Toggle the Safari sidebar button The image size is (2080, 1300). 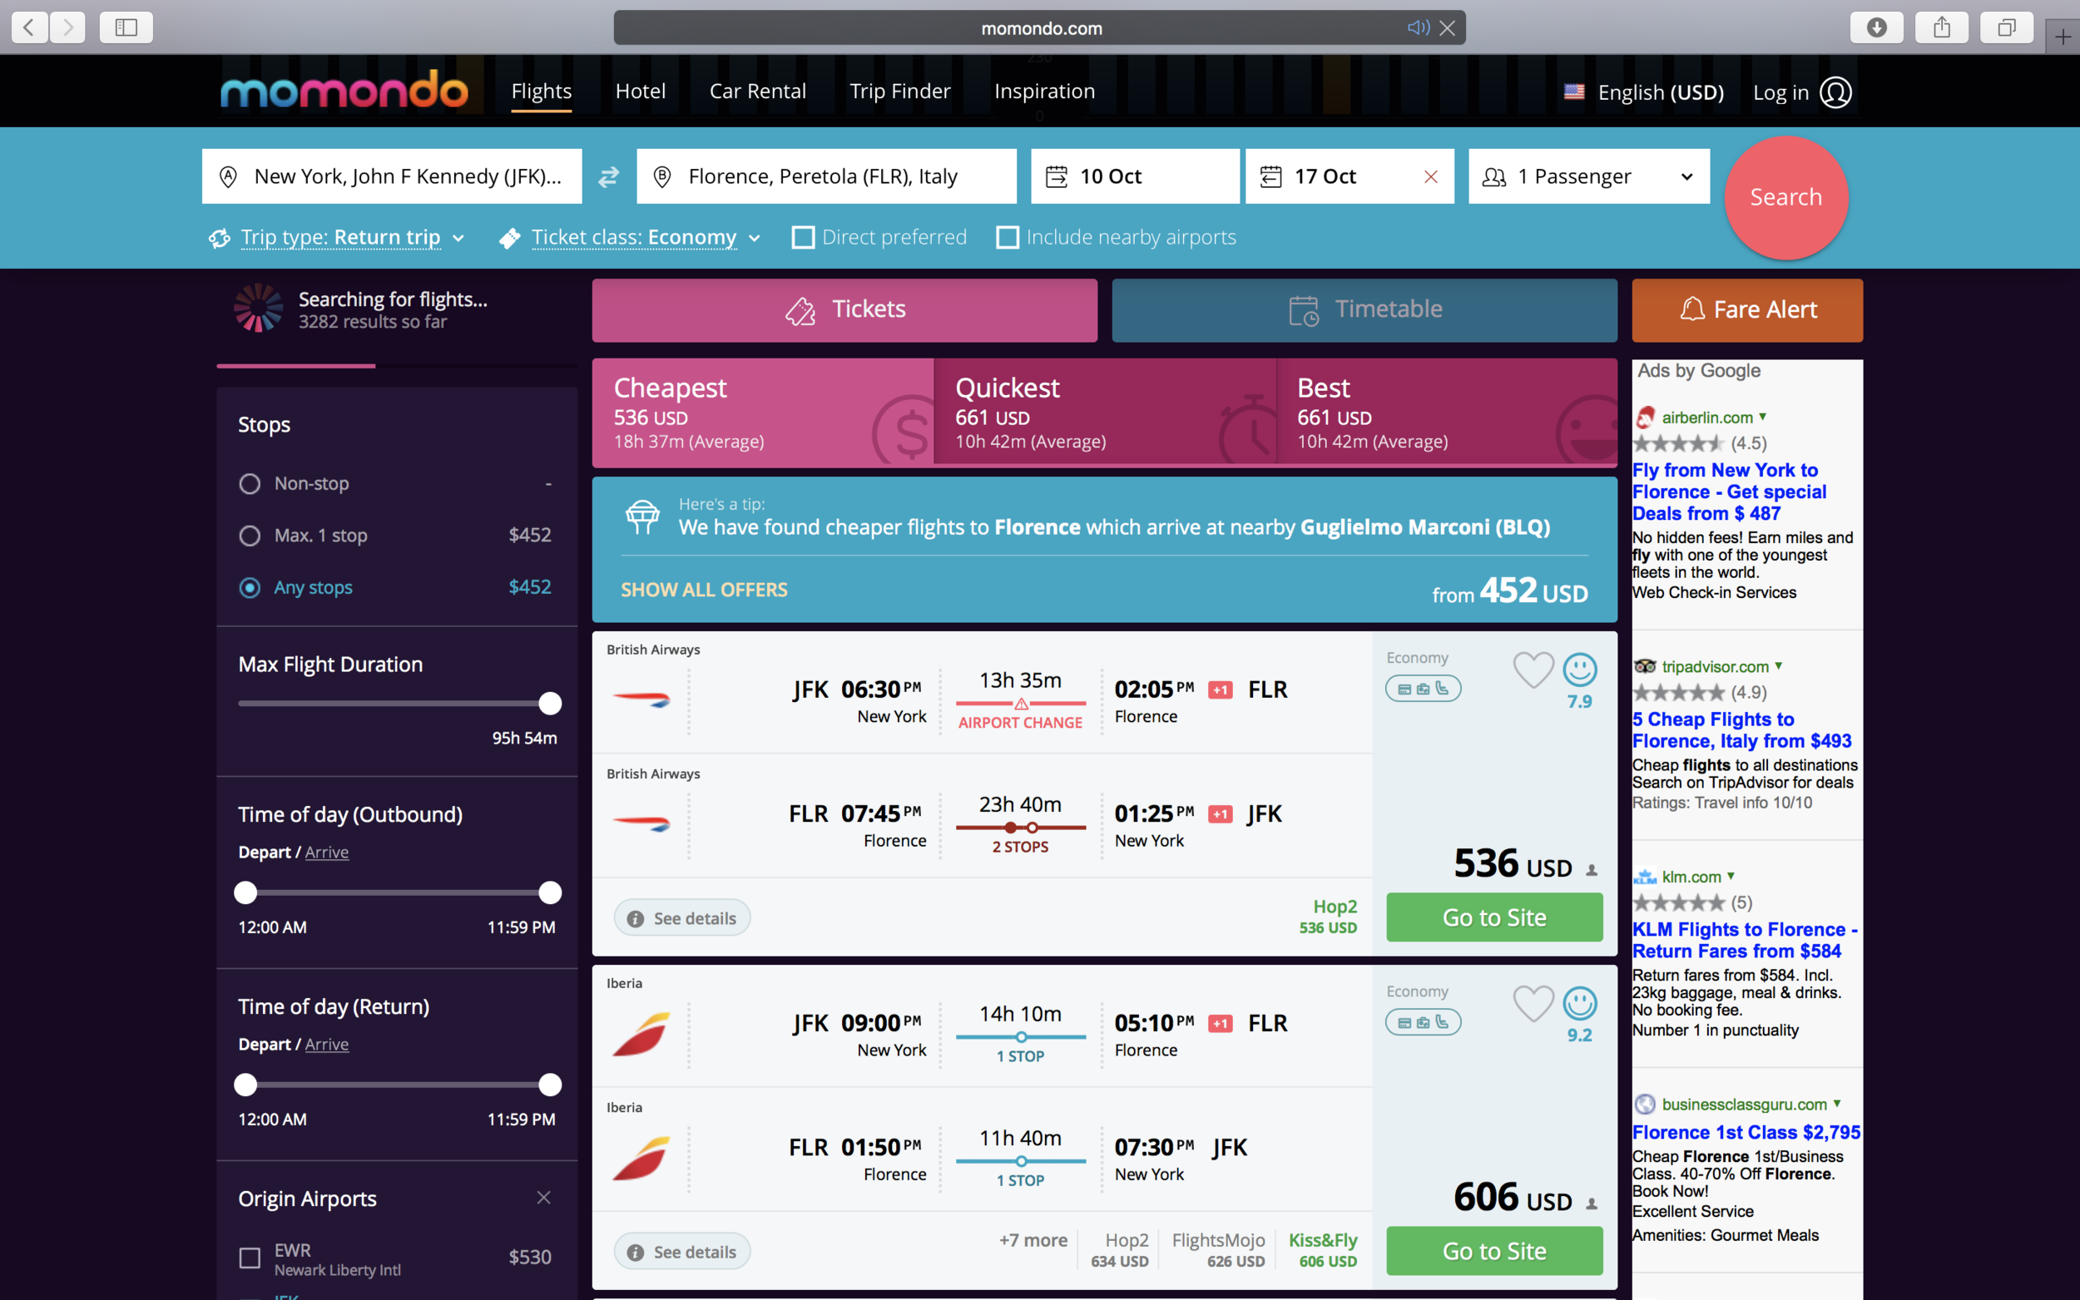[126, 27]
